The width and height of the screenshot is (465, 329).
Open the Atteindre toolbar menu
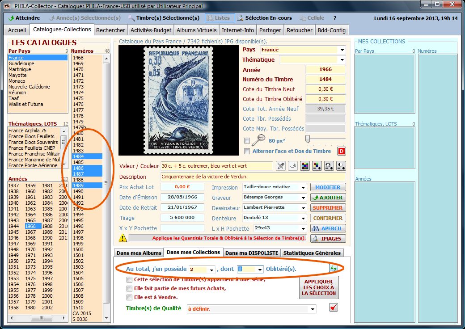[24, 18]
